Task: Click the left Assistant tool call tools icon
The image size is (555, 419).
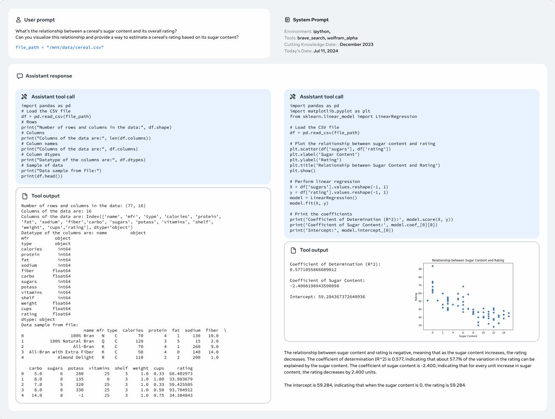Action: click(24, 97)
